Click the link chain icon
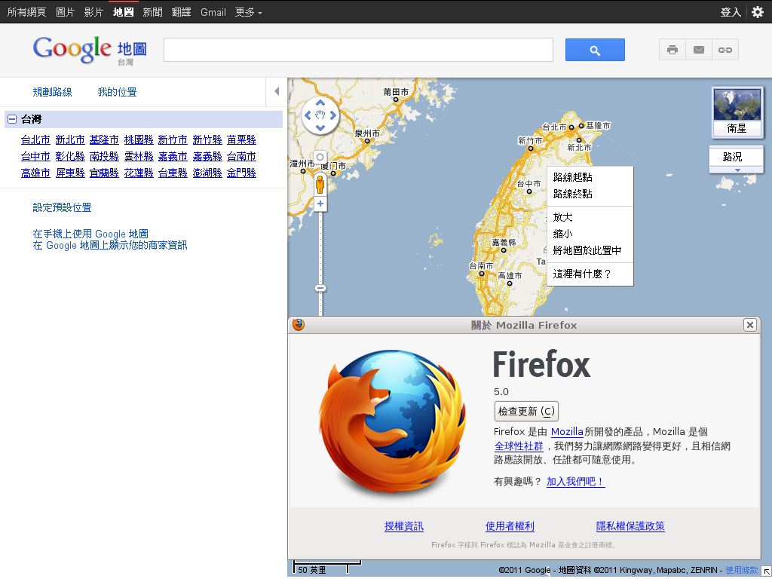The image size is (772, 579). tap(725, 50)
